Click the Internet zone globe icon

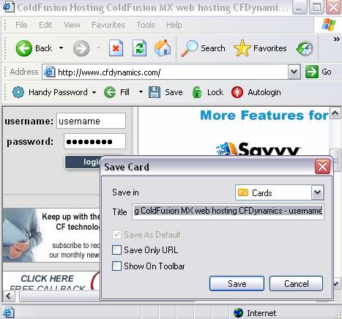coord(238,313)
